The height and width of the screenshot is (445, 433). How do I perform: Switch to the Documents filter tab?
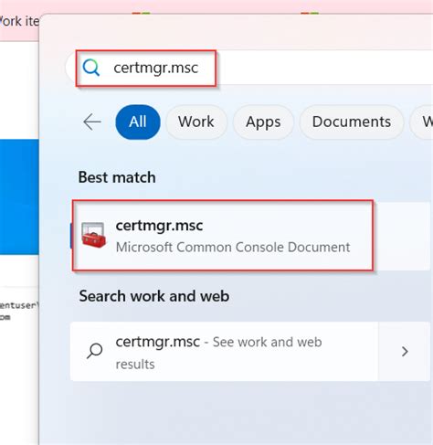tap(352, 122)
